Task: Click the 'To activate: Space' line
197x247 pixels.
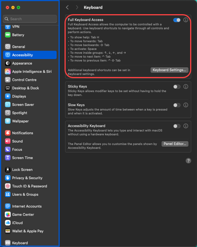Action: [x=83, y=49]
